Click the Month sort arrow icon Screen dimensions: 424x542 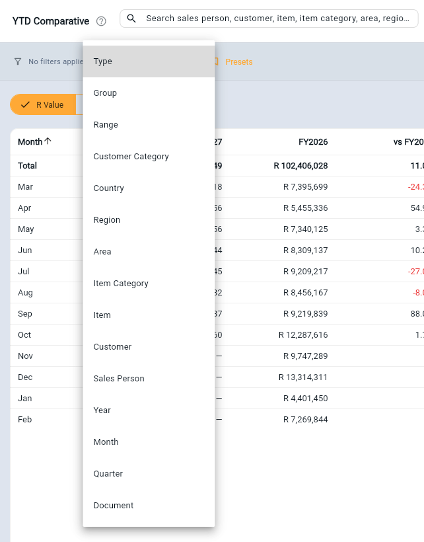[x=48, y=141]
